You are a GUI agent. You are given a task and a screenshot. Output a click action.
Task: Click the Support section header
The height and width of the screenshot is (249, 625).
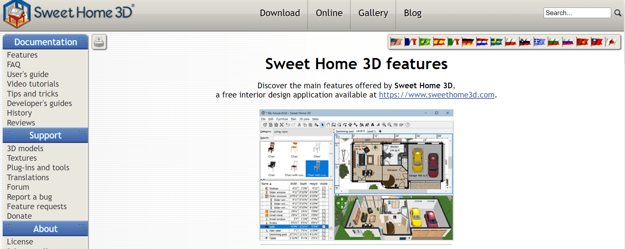[x=45, y=135]
